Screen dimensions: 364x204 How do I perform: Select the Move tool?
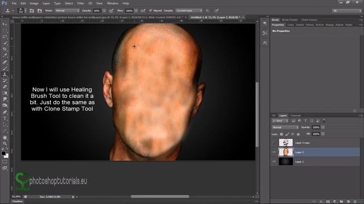tap(5, 24)
